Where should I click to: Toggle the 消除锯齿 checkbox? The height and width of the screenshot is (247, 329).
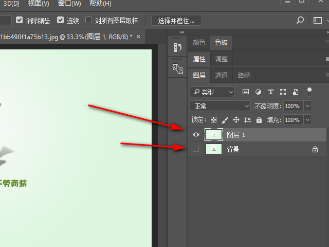(20, 20)
